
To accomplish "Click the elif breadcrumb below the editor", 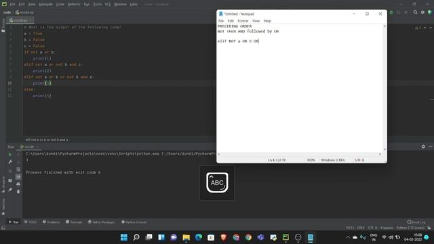I will coord(47,140).
